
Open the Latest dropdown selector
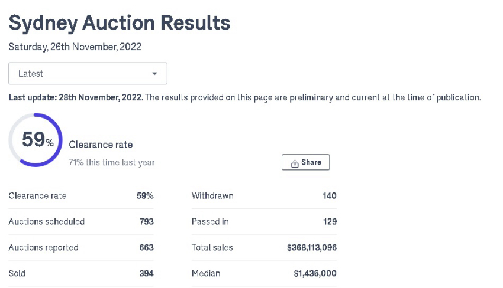click(88, 74)
